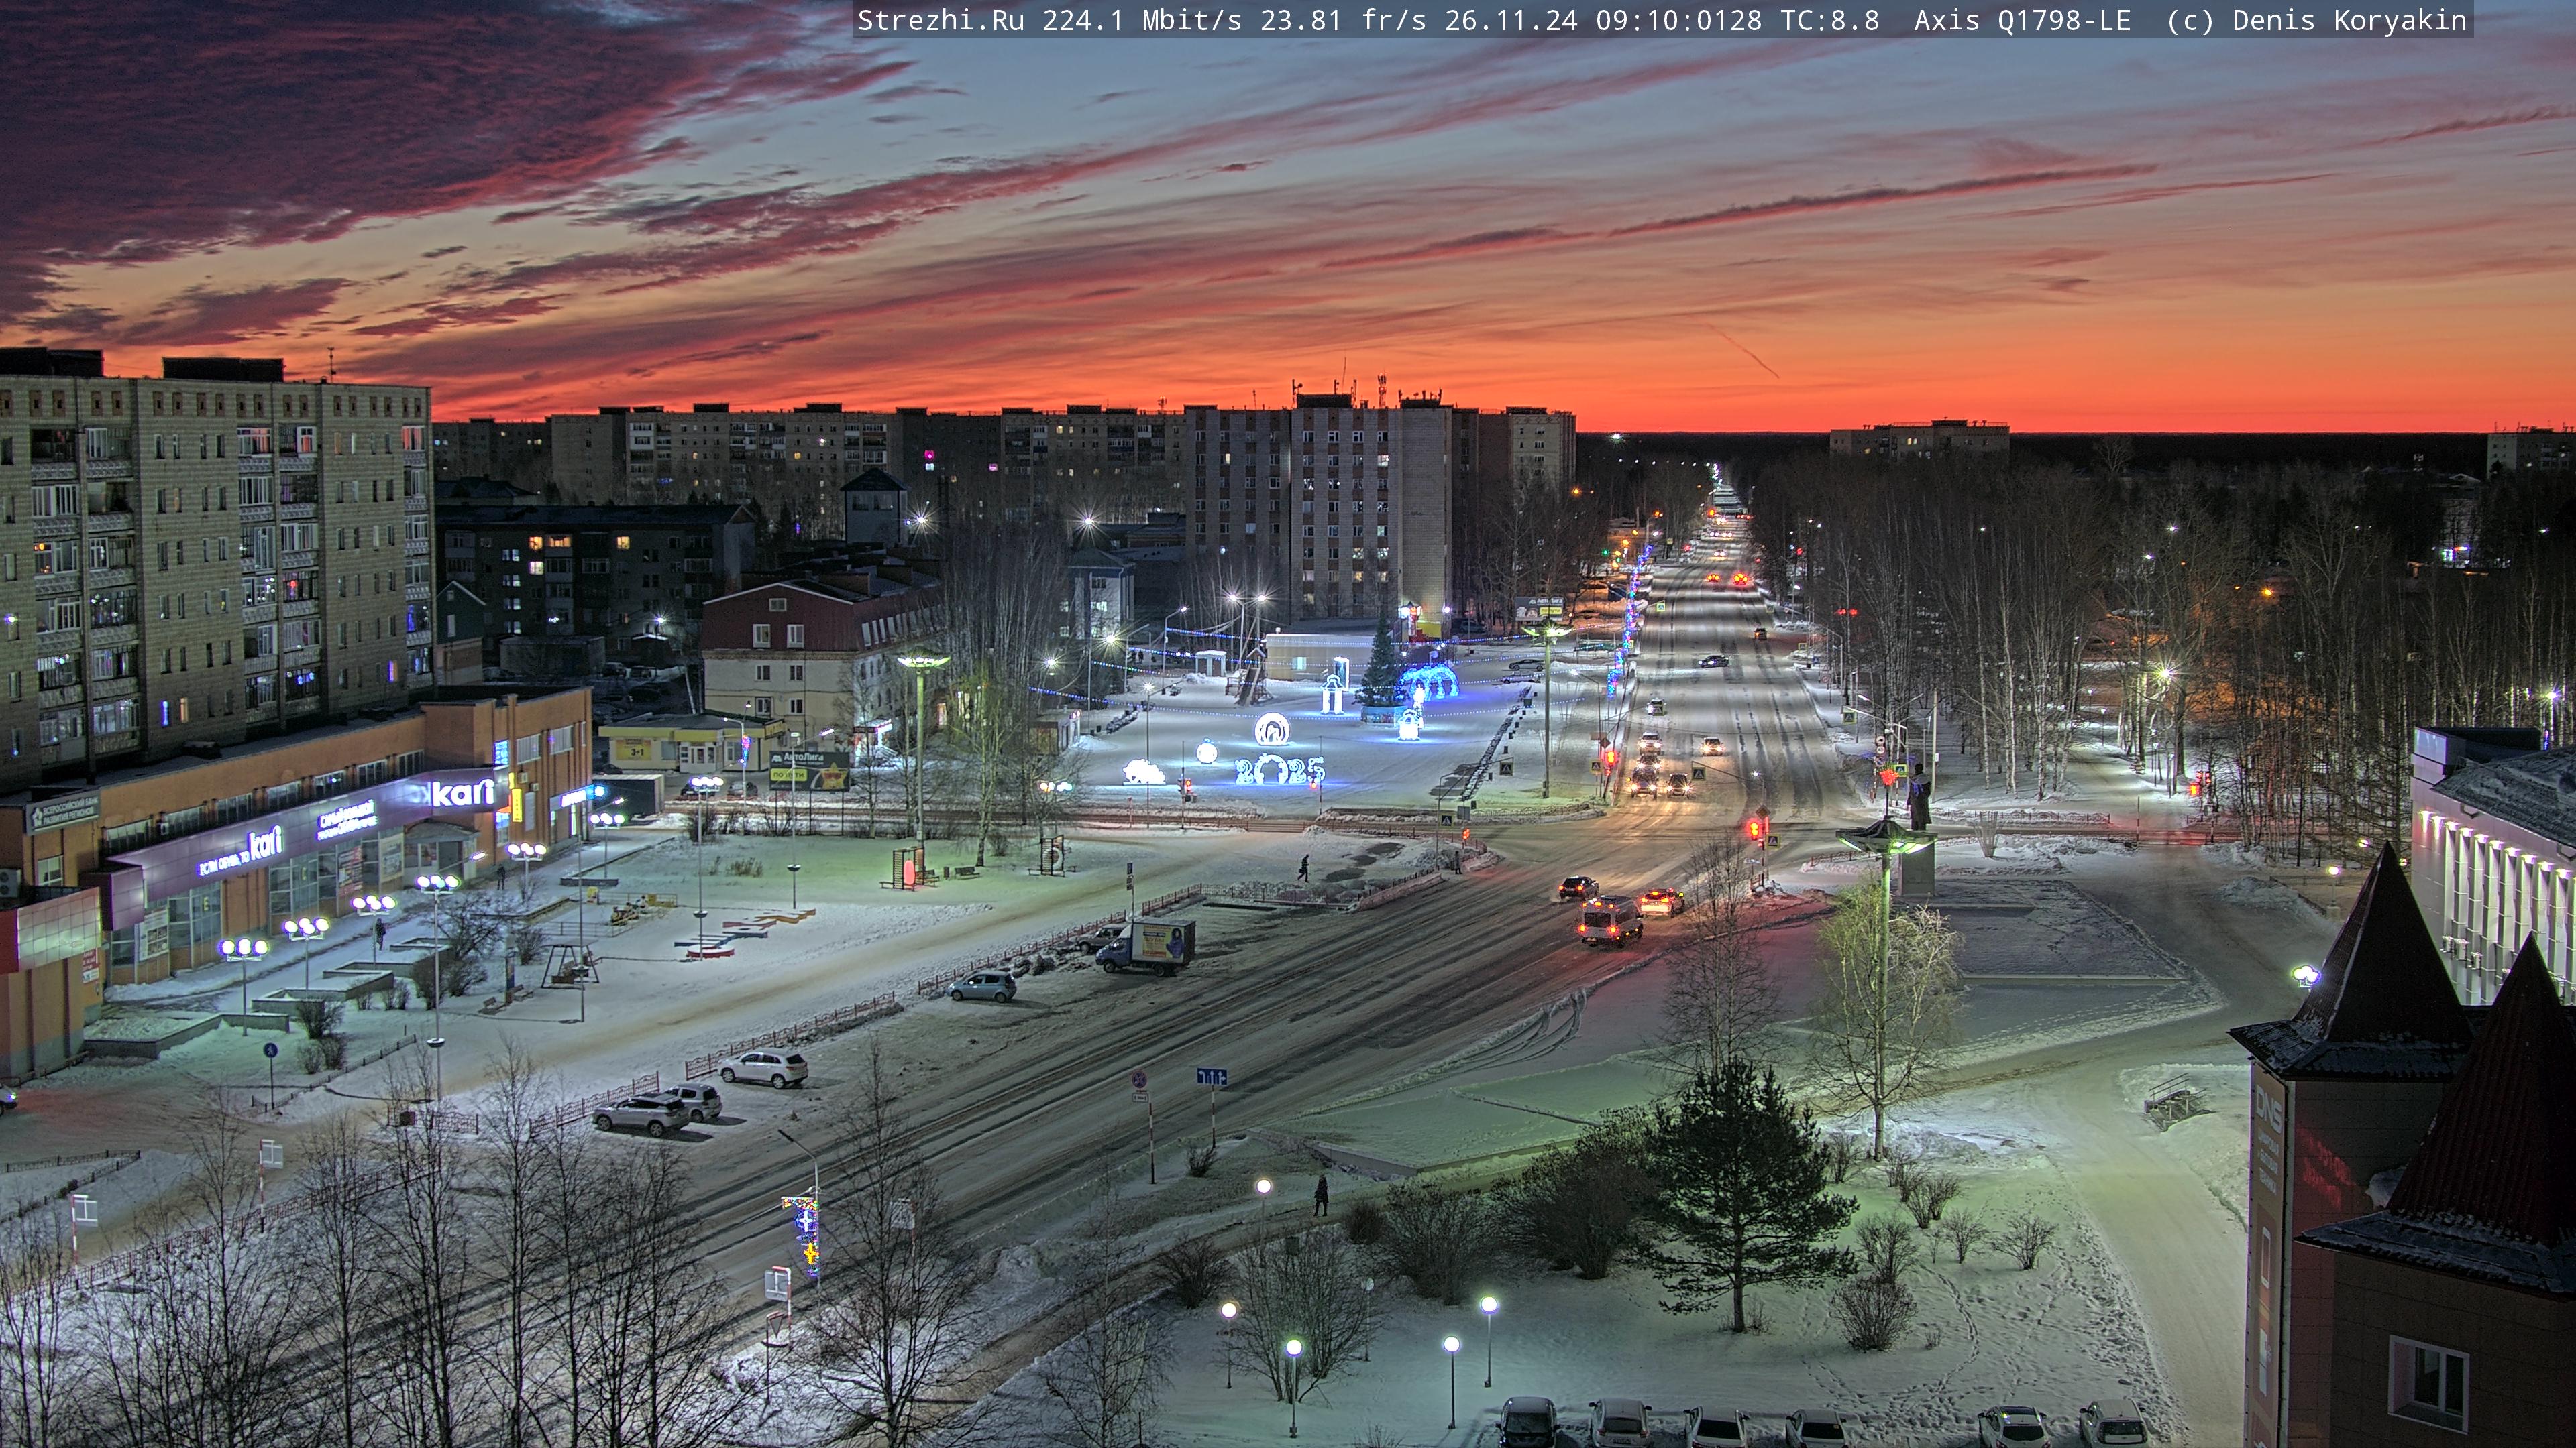The height and width of the screenshot is (1448, 2576).
Task: Click the "23.81 fr/s" frame rate readout
Action: pyautogui.click(x=1343, y=20)
